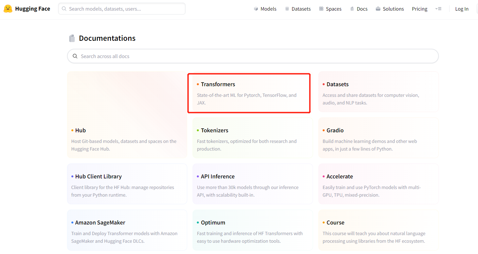
Task: Expand the more-menu dropdown after Pricing
Action: 438,9
